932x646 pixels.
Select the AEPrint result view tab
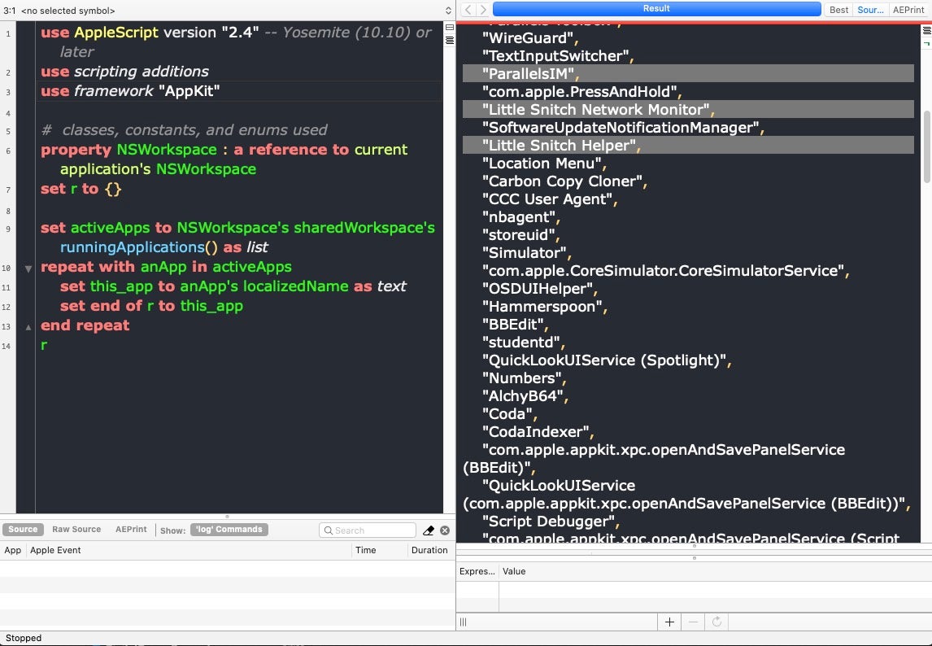tap(908, 10)
